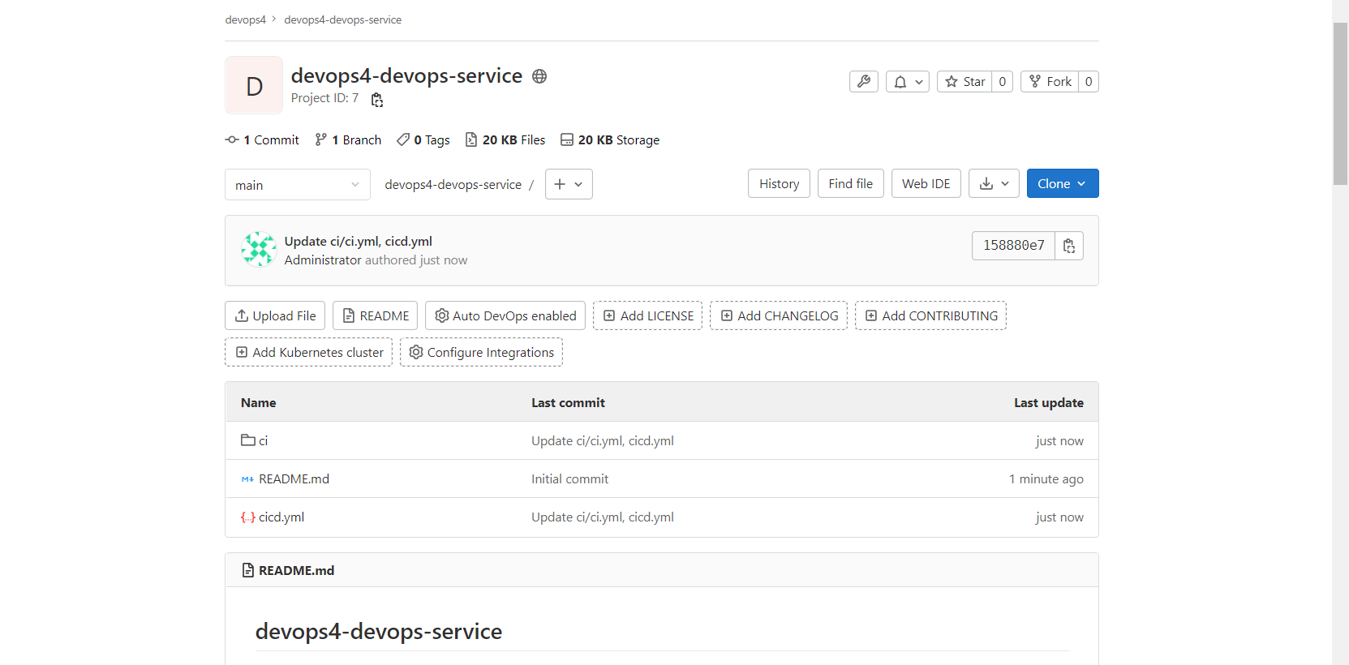Image resolution: width=1349 pixels, height=665 pixels.
Task: Open the README.md panel header link
Action: pyautogui.click(x=296, y=571)
